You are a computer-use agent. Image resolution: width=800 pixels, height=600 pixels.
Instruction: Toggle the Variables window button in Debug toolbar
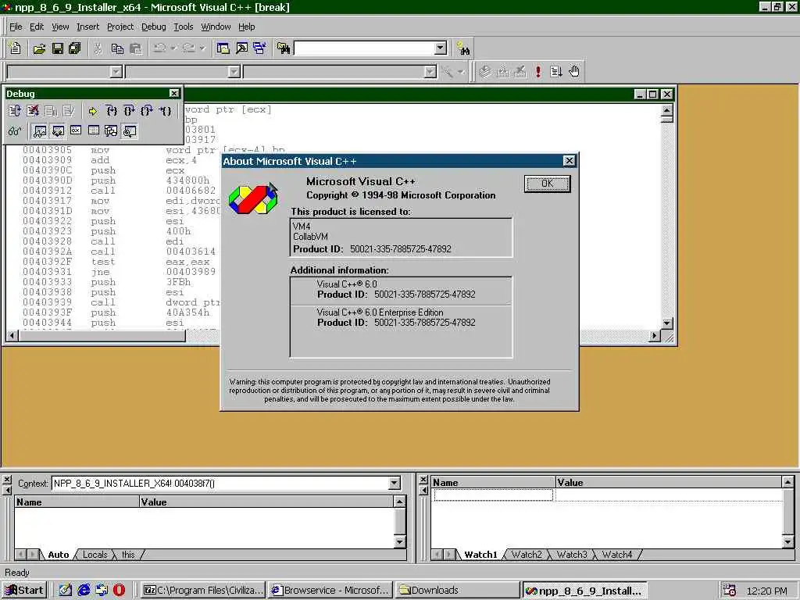point(58,131)
